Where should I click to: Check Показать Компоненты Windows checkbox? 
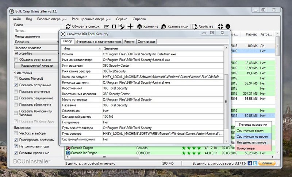(16, 113)
